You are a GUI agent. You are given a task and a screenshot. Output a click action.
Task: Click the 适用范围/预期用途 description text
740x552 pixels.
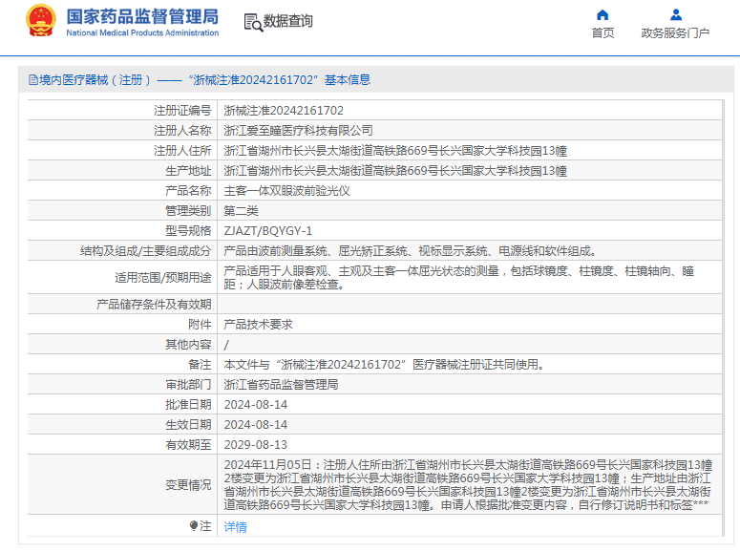pyautogui.click(x=458, y=278)
